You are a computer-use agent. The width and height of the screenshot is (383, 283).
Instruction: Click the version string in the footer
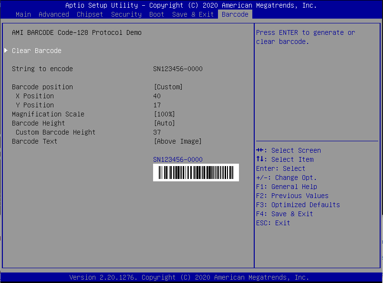pyautogui.click(x=191, y=277)
